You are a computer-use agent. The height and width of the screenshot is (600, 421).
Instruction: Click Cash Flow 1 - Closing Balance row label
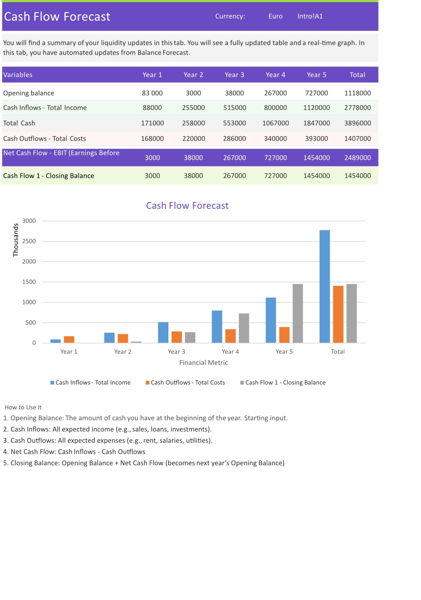(49, 176)
